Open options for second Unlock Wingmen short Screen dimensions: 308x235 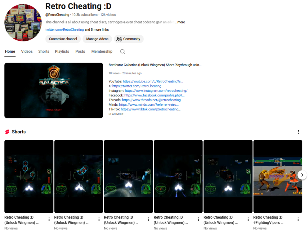(x=99, y=219)
